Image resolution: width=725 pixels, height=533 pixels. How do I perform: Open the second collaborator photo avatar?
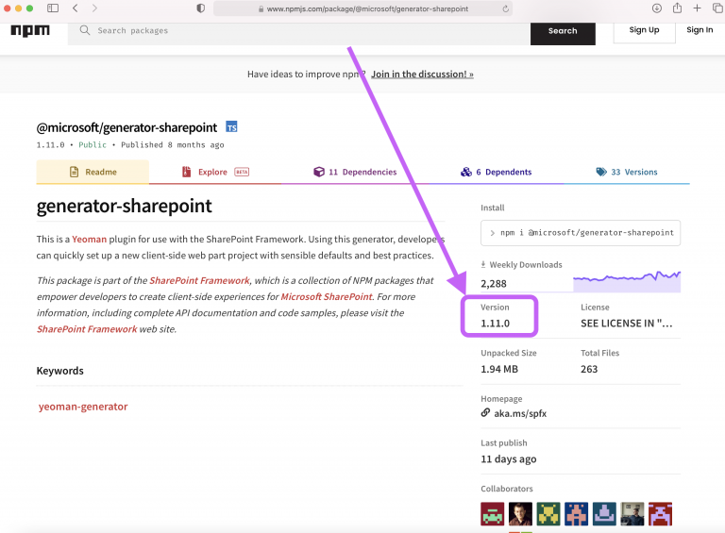click(x=520, y=513)
